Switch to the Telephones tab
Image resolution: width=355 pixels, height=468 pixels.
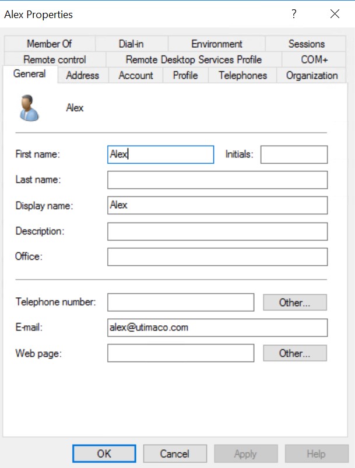click(242, 75)
